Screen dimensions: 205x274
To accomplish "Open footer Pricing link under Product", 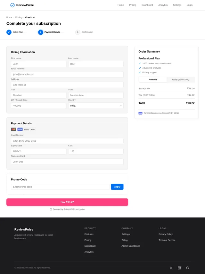I will [88, 240].
